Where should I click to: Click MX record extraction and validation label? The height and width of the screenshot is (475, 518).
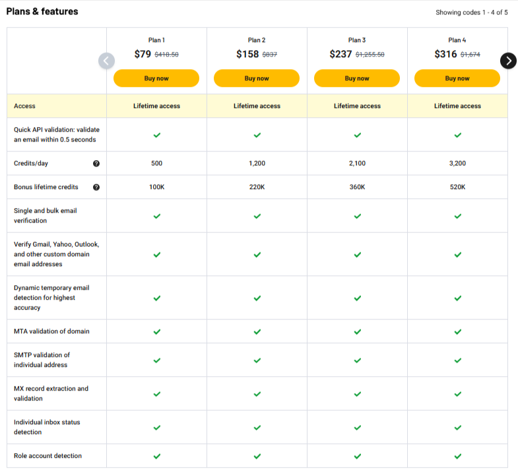[x=51, y=393]
